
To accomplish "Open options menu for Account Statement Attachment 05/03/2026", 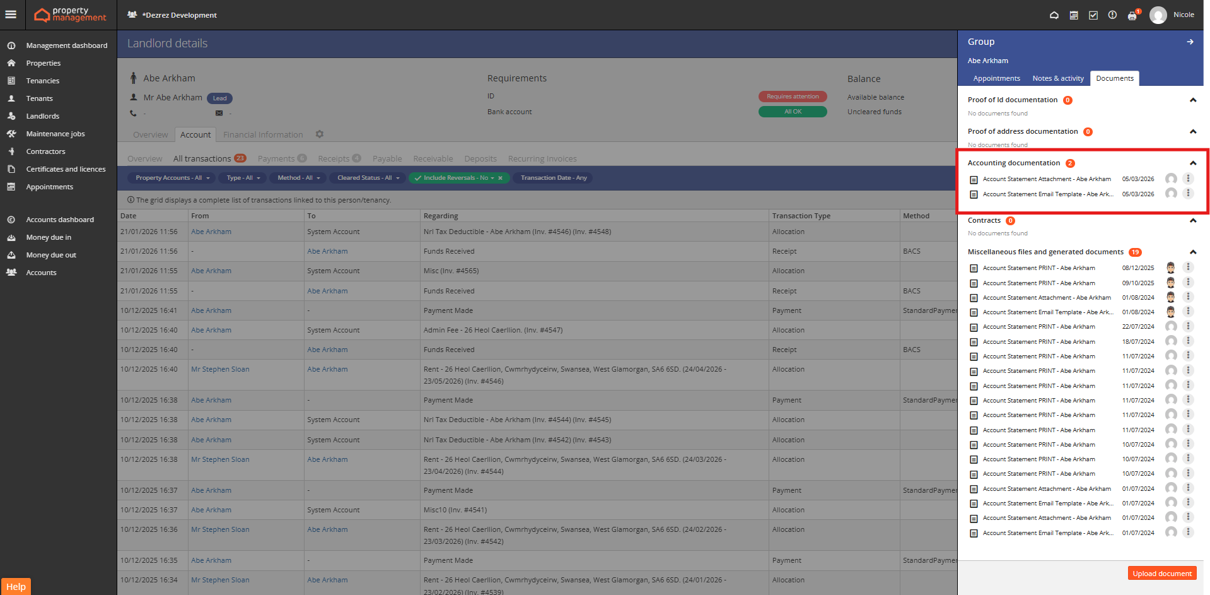I will (1188, 179).
